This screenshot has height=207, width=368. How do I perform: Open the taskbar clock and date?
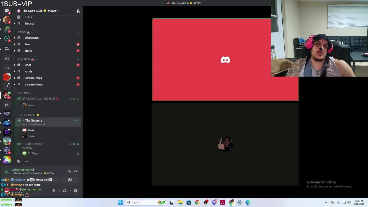(x=359, y=202)
